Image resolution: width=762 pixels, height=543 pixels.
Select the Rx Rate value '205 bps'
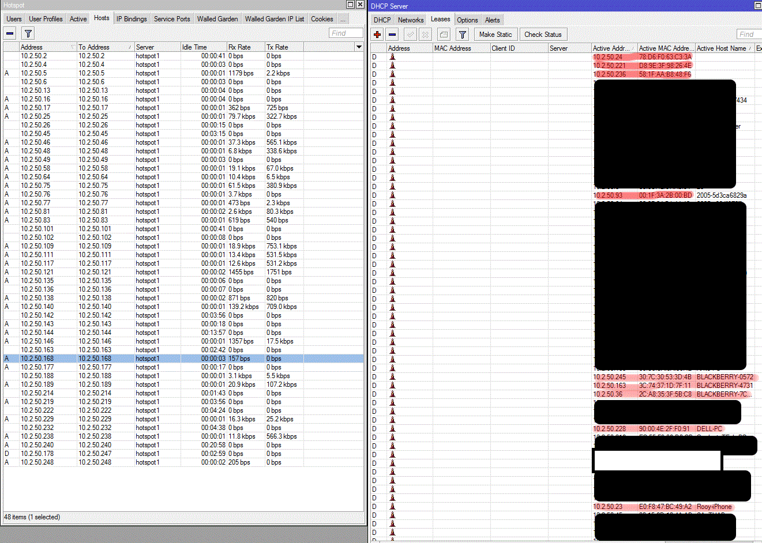tap(239, 462)
